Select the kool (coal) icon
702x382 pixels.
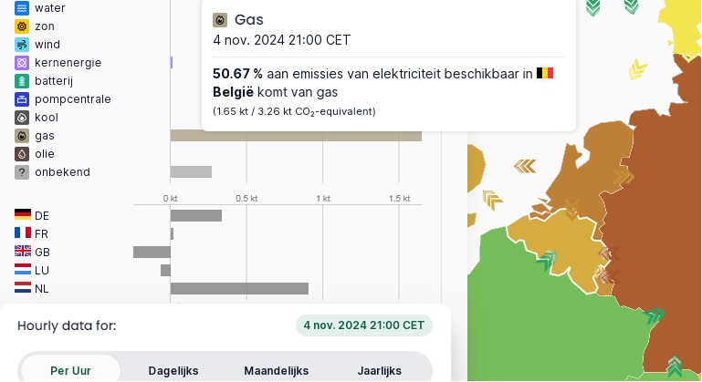click(x=22, y=118)
